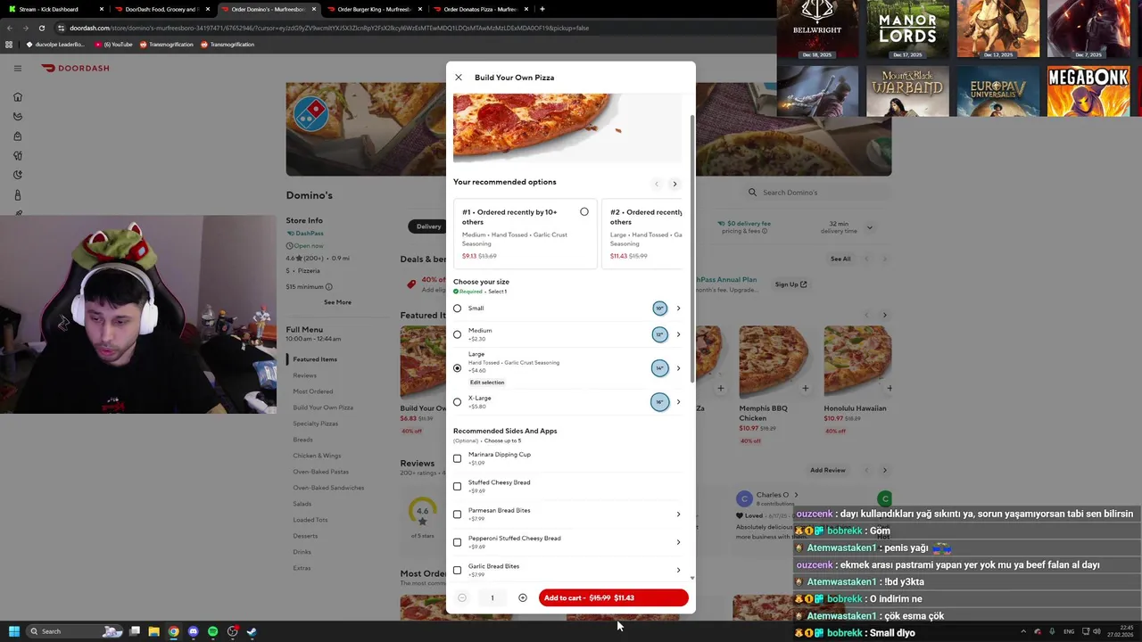Viewport: 1142px width, 642px height.
Task: Add pizza to cart for $11.43
Action: click(614, 598)
